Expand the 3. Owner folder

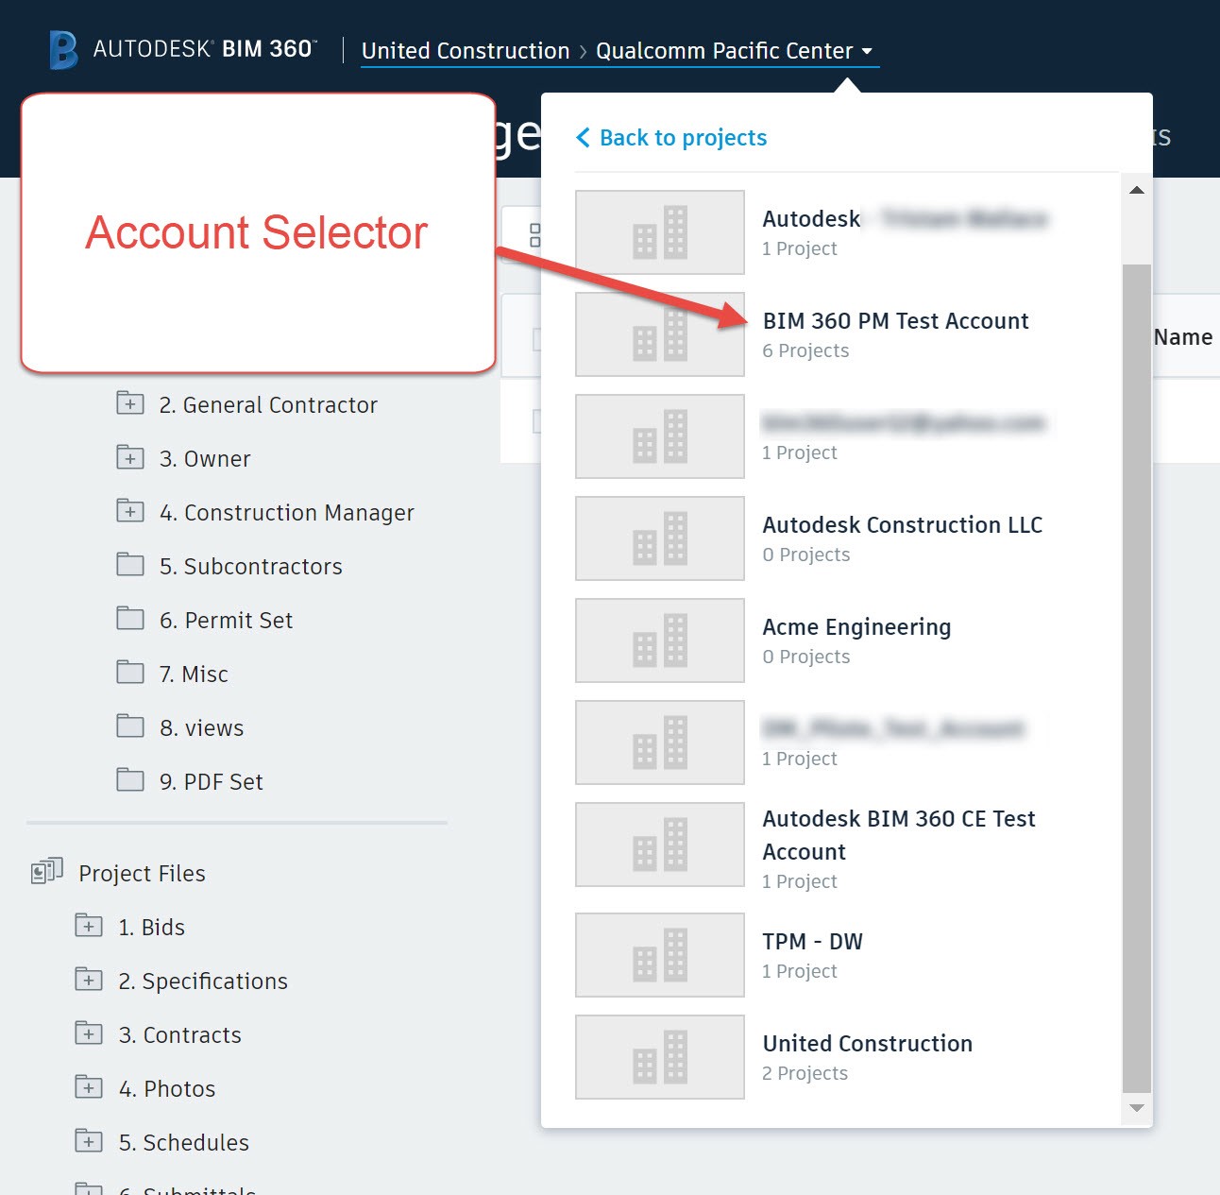(x=130, y=457)
